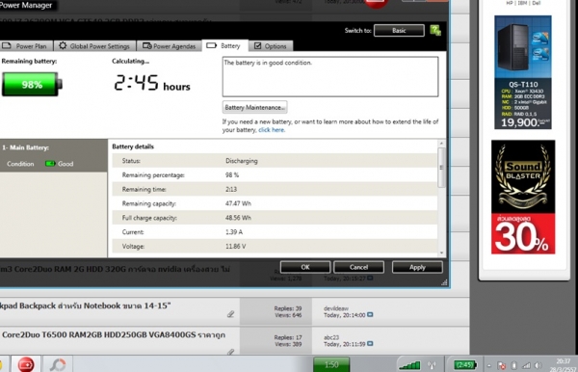578x372 pixels.
Task: Select Remaining time value '2:13'
Action: click(231, 189)
